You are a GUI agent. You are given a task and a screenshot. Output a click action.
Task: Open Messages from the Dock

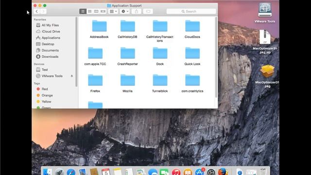[x=153, y=172]
